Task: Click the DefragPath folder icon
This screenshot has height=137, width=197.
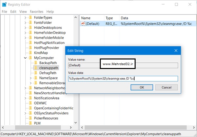Action: click(36, 73)
